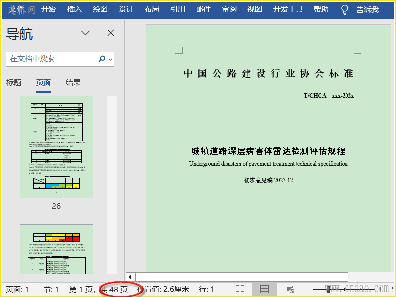Open the 插入 ribbon tab
396x297 pixels.
click(x=75, y=9)
